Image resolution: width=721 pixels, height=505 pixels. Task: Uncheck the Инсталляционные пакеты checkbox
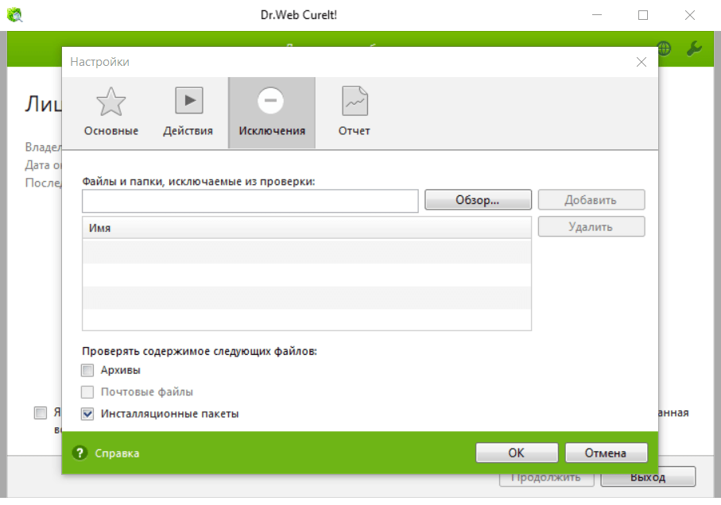point(87,414)
